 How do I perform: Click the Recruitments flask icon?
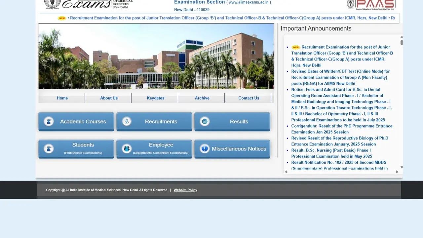click(x=127, y=121)
